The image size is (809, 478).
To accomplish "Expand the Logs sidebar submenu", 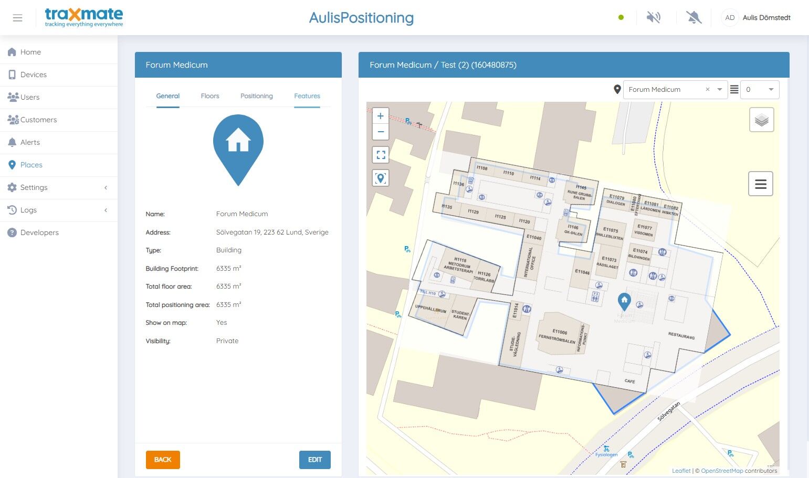I will pos(106,210).
